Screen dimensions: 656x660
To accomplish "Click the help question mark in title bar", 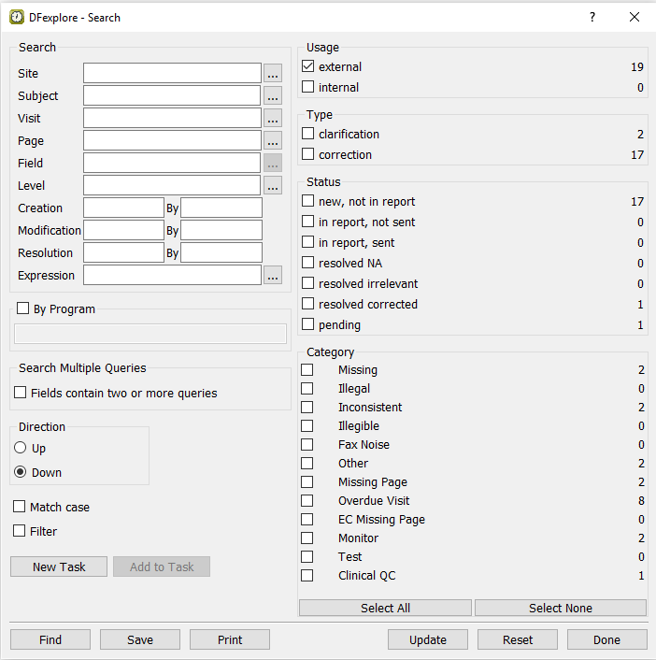I will coord(592,17).
